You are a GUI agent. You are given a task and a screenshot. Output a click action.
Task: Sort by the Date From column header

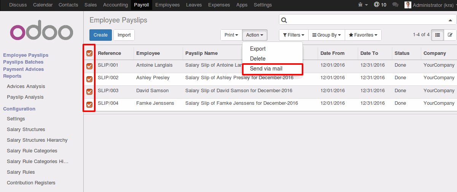[332, 53]
